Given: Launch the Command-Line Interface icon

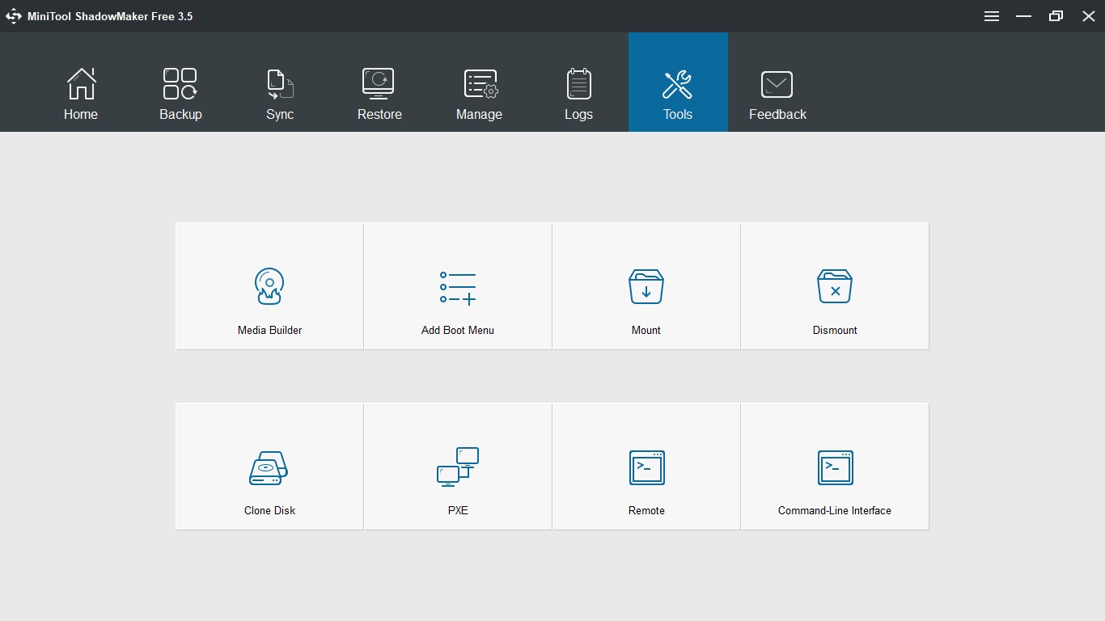Looking at the screenshot, I should click(835, 468).
